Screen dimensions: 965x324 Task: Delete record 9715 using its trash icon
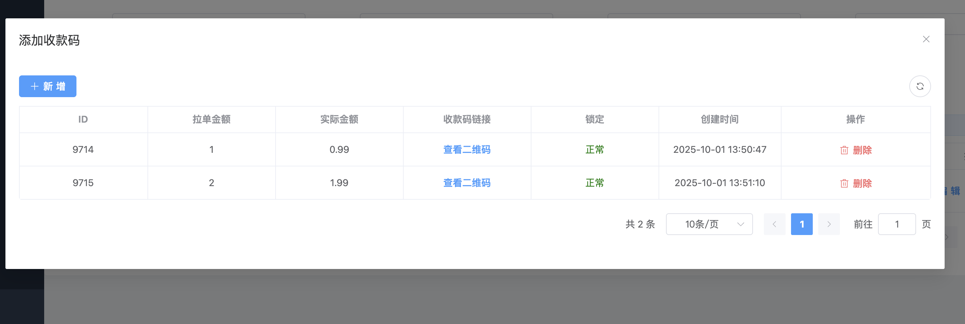point(844,183)
